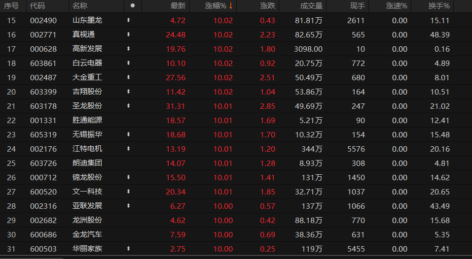Select the stock name 白云电器

(x=87, y=63)
